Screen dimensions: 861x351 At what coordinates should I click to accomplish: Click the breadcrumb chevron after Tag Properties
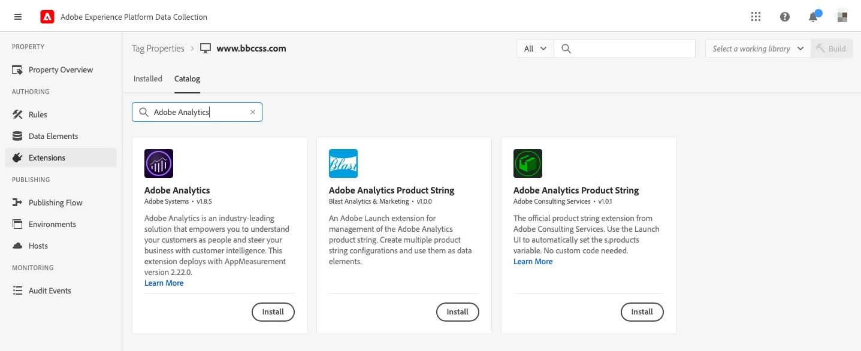click(x=192, y=49)
